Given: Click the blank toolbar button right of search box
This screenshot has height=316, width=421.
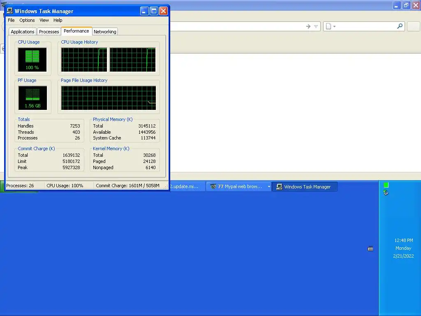Looking at the screenshot, I should [414, 26].
